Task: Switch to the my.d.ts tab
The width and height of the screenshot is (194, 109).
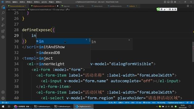Action: pos(81,6)
